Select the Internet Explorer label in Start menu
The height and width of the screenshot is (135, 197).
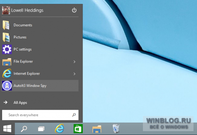coord(27,73)
